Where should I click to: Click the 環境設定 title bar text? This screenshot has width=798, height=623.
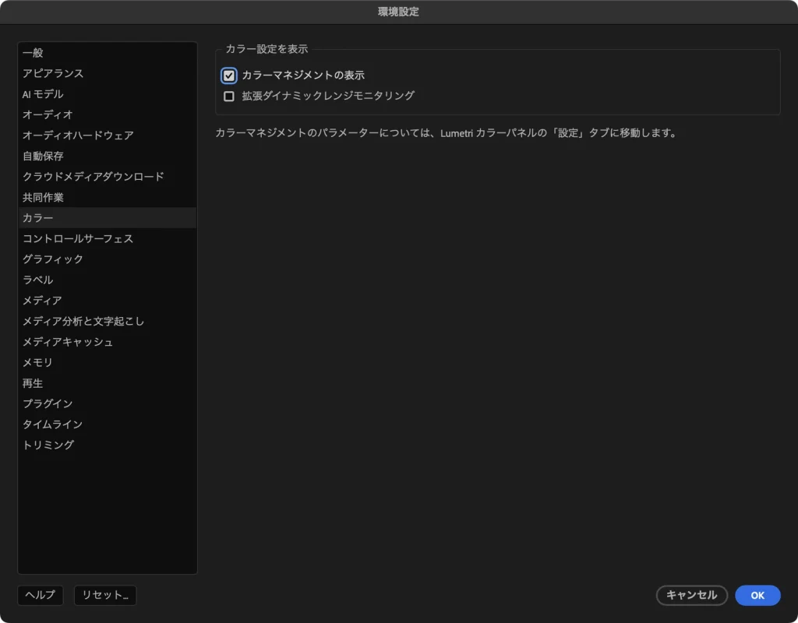pyautogui.click(x=398, y=12)
